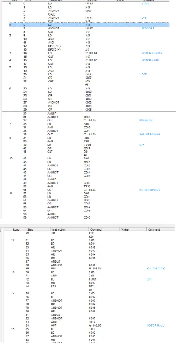Viewport: 176px width, 348px height.
Task: Click MOTOR MUNDUR comment at step 14
Action: [152, 53]
